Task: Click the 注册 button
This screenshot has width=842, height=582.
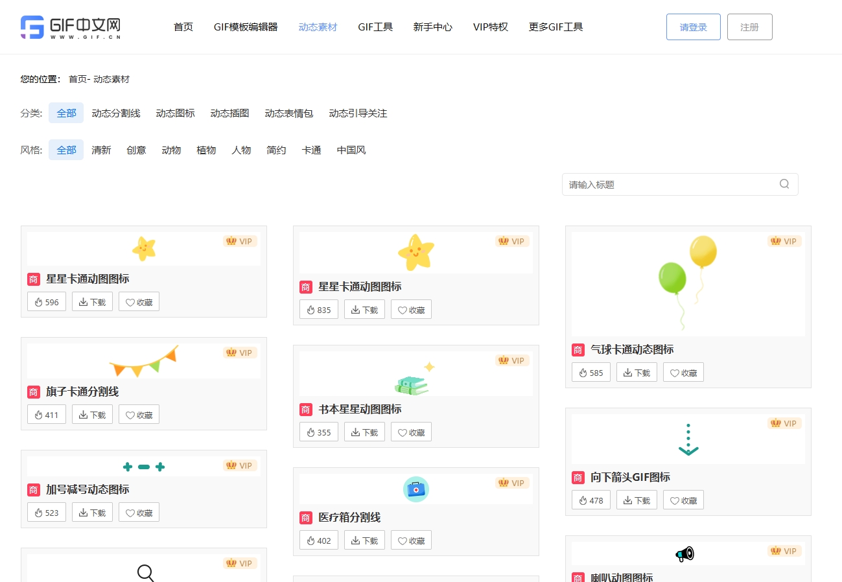Action: [749, 27]
